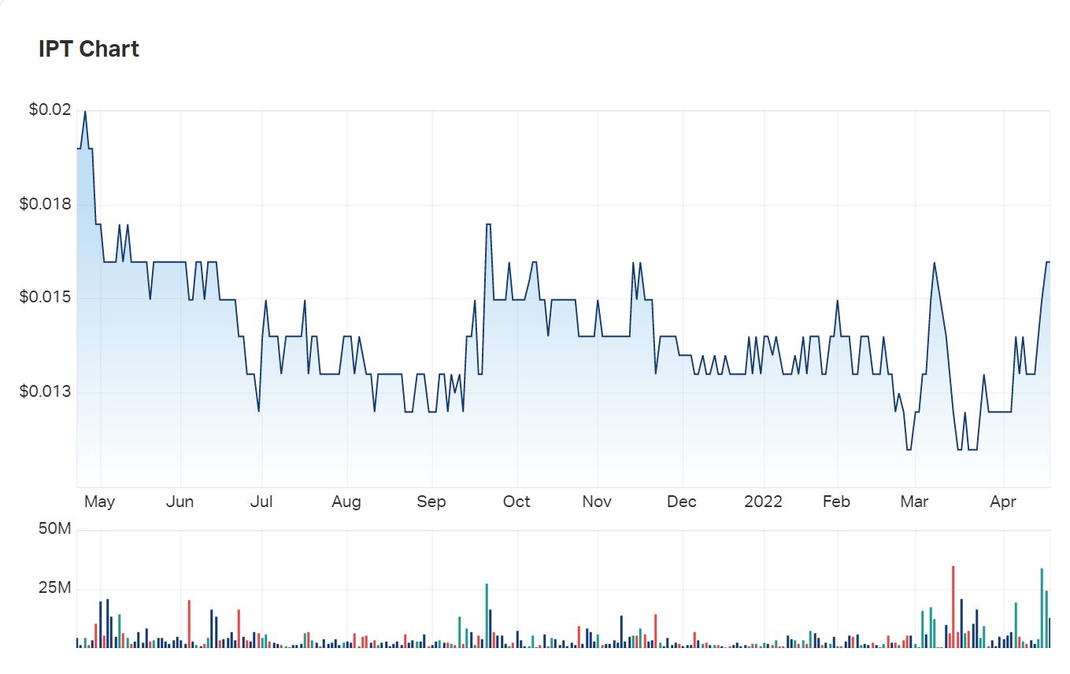This screenshot has width=1070, height=674.
Task: Click the price spike peak in late September
Action: (x=488, y=224)
